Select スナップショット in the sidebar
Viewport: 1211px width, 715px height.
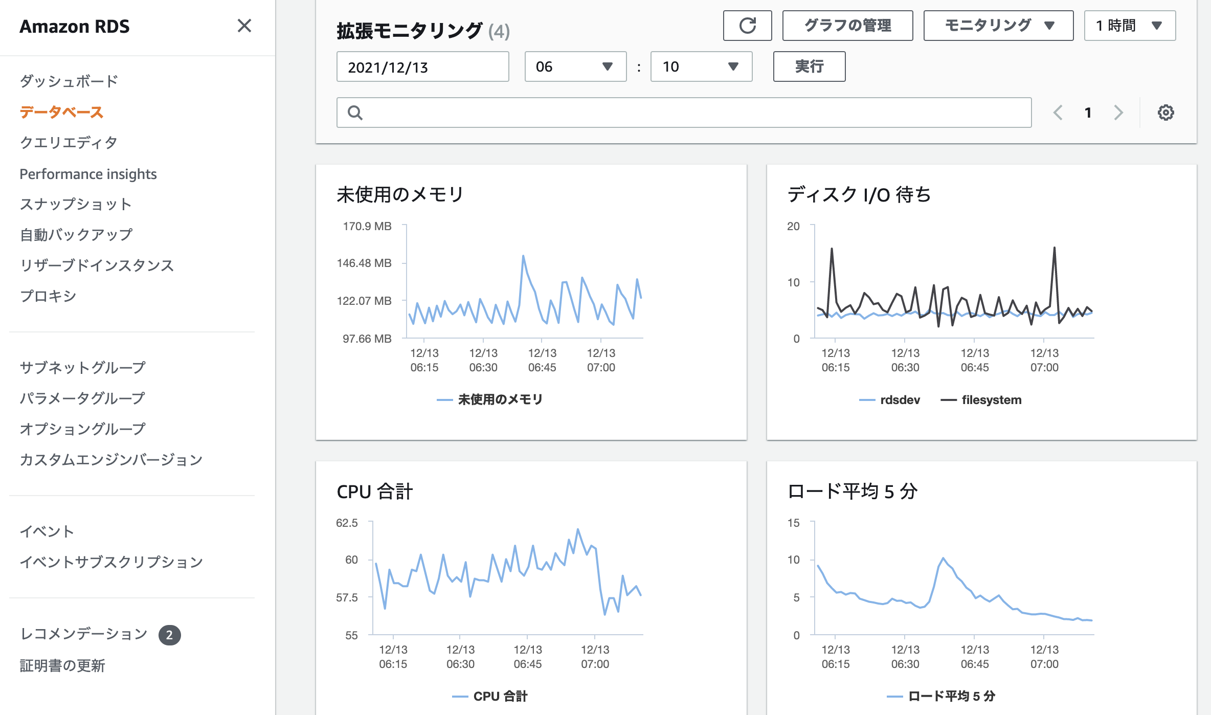click(76, 204)
